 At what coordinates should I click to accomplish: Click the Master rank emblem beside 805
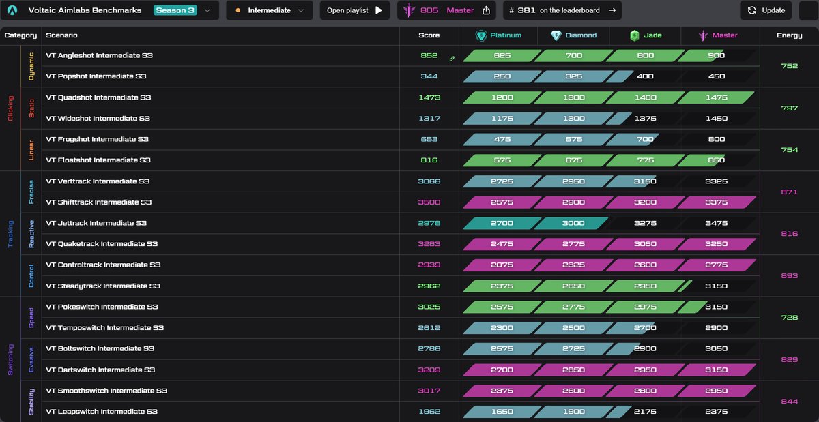[x=409, y=10]
